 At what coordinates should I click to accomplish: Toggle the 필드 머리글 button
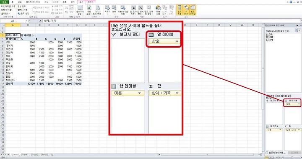tap(193, 10)
